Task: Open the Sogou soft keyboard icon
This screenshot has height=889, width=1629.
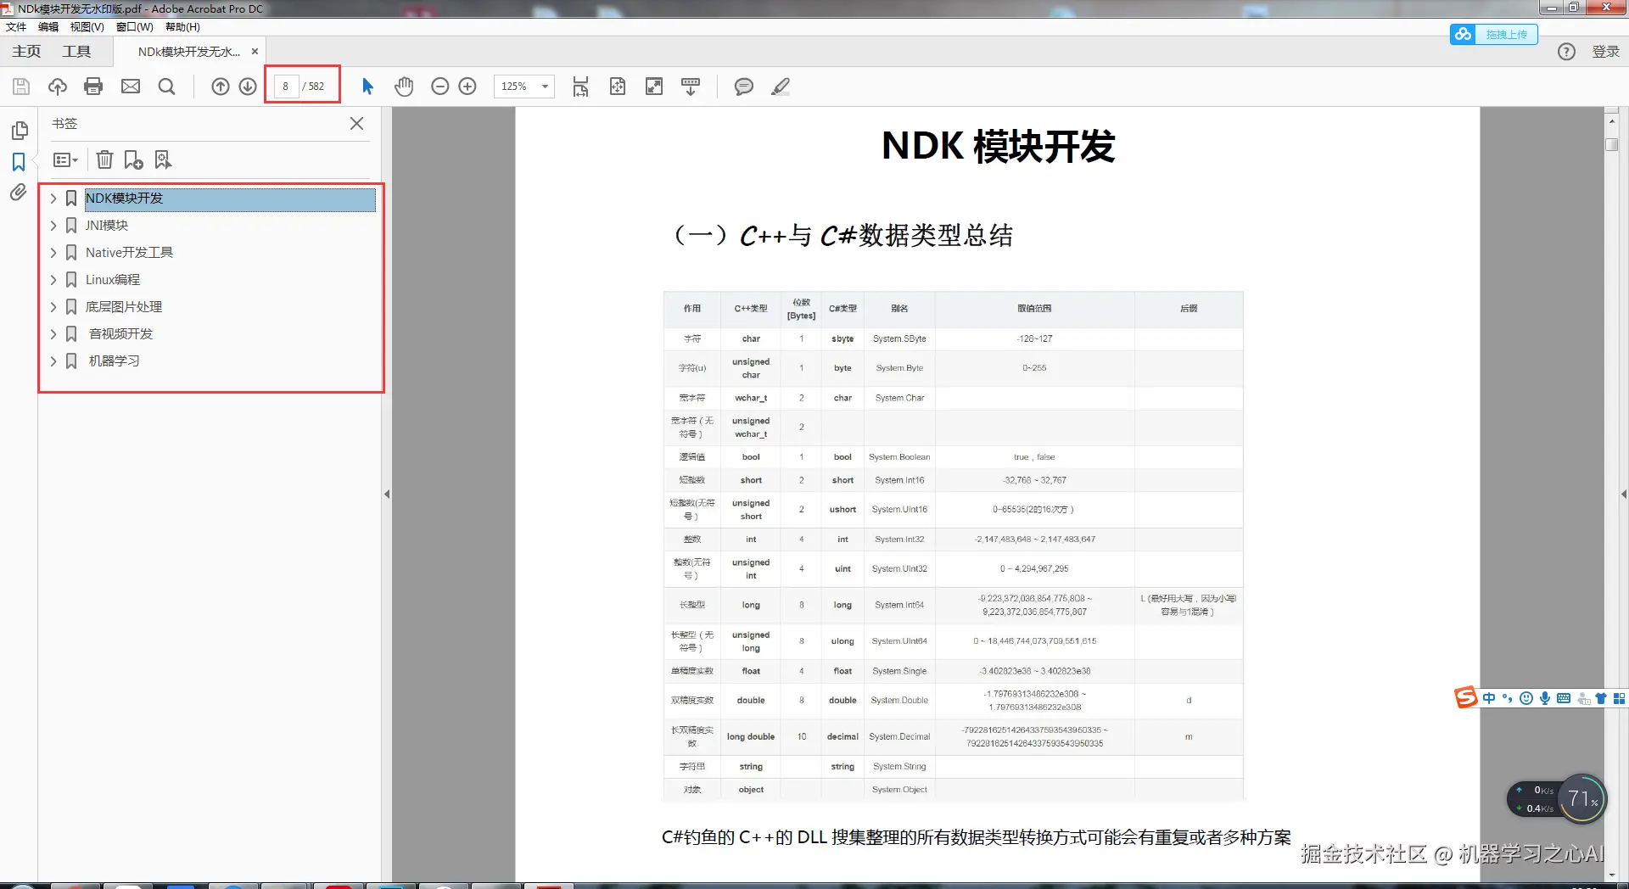Action: 1564,698
